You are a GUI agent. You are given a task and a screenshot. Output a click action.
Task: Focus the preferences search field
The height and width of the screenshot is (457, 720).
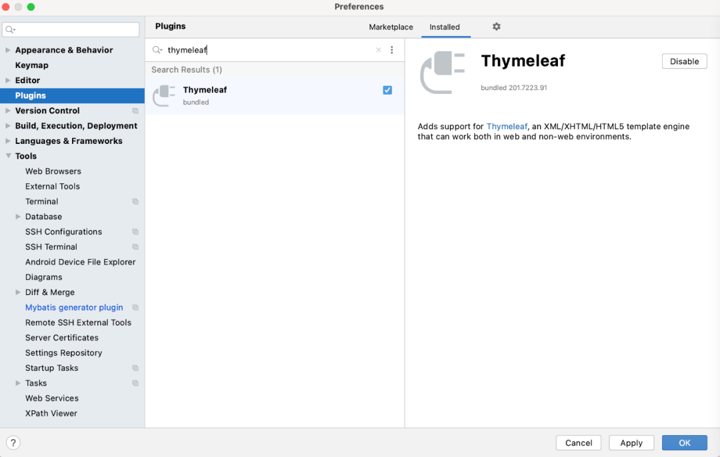pyautogui.click(x=71, y=30)
